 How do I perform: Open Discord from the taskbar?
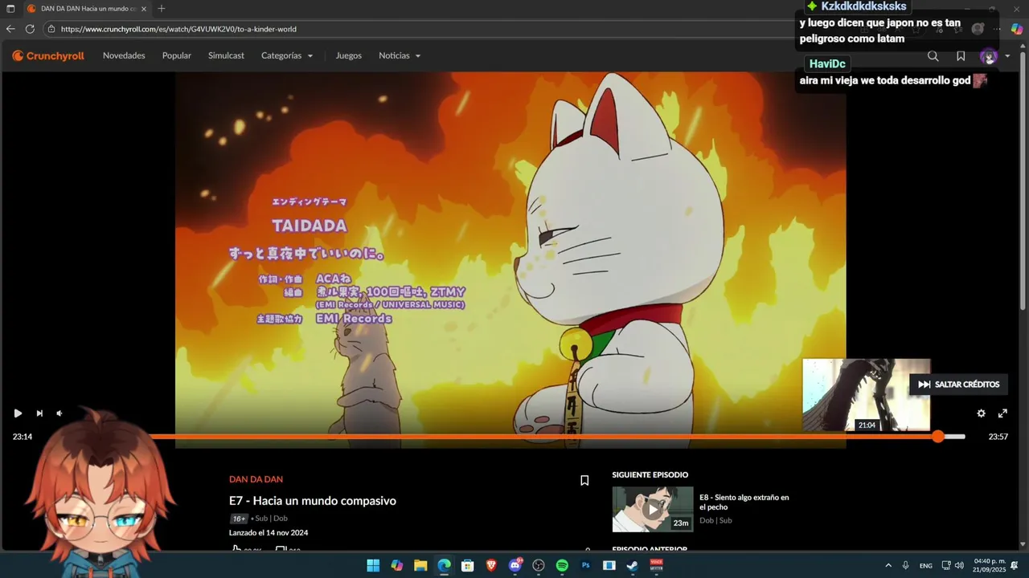click(x=514, y=565)
